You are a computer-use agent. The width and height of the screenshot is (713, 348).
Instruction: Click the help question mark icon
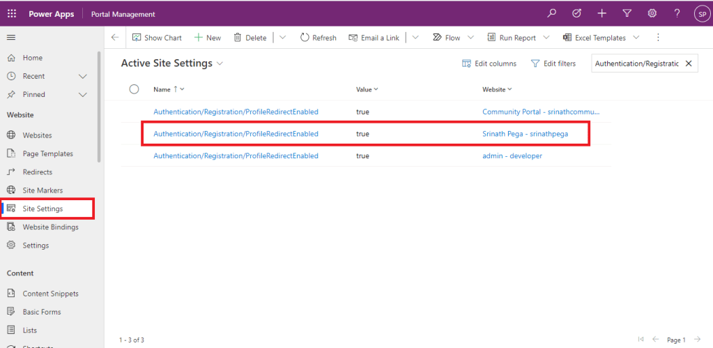[x=677, y=14]
